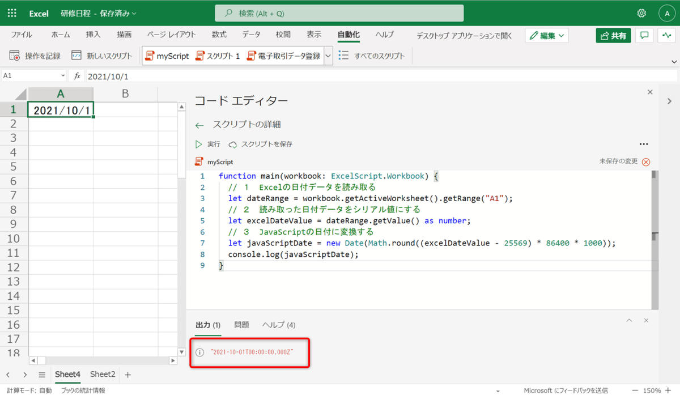
Task: Open the comments speech bubble icon
Action: click(644, 35)
